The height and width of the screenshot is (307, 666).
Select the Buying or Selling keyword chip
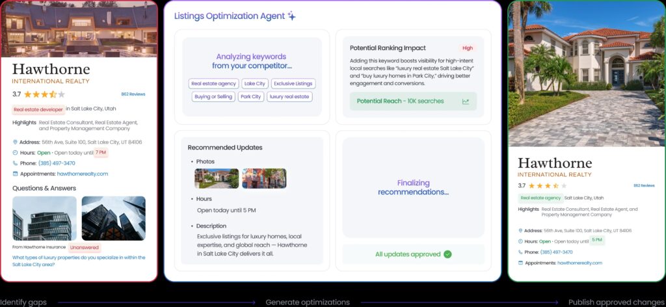click(x=211, y=96)
